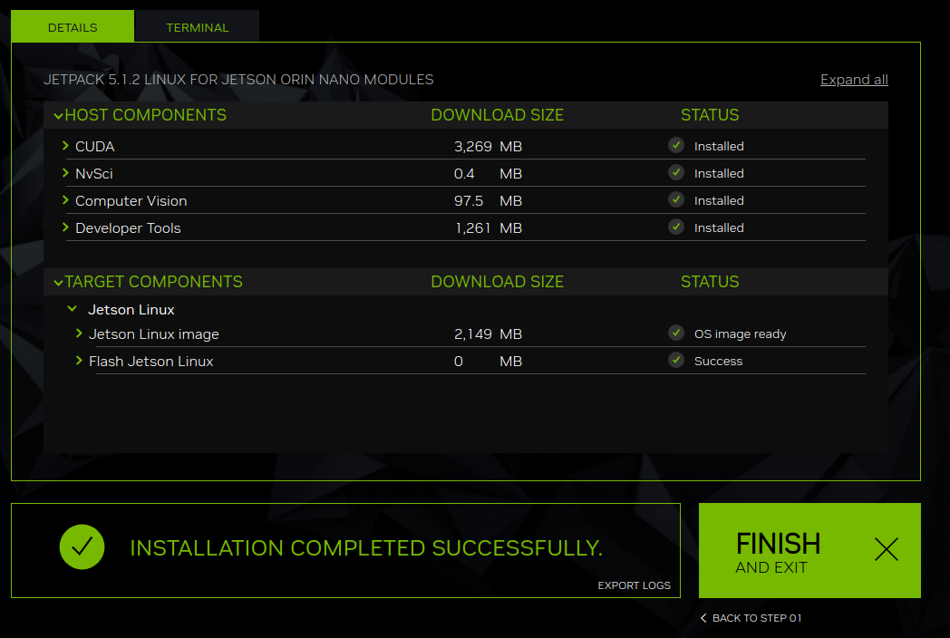Click the Developer Tools Installed checkmark icon
The width and height of the screenshot is (950, 638).
(676, 227)
